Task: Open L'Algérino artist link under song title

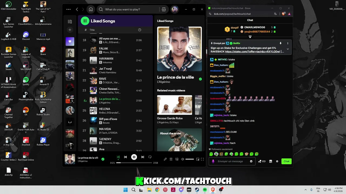Action: tap(164, 82)
